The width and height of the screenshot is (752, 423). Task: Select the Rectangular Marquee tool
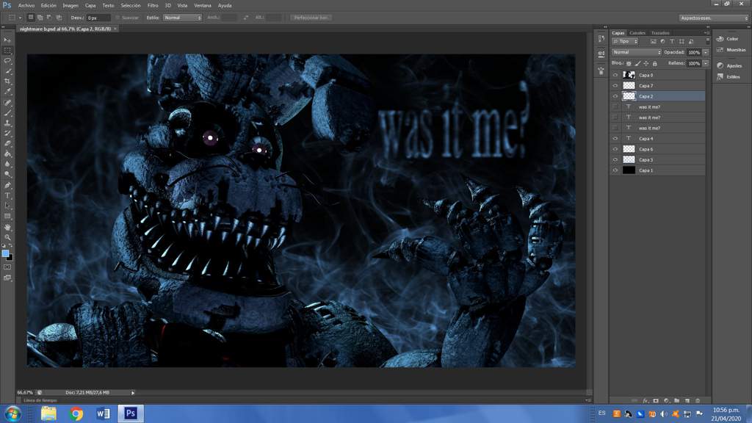point(7,51)
